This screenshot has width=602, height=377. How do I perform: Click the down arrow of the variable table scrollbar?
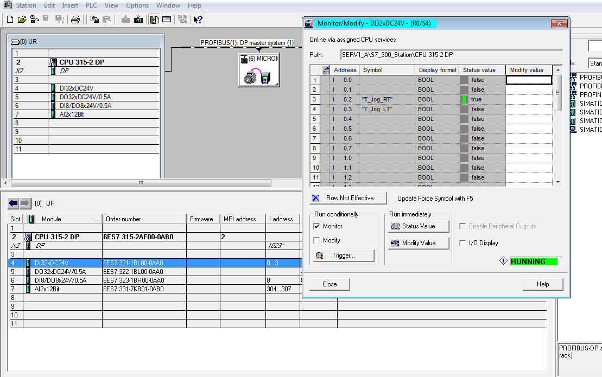[x=558, y=182]
